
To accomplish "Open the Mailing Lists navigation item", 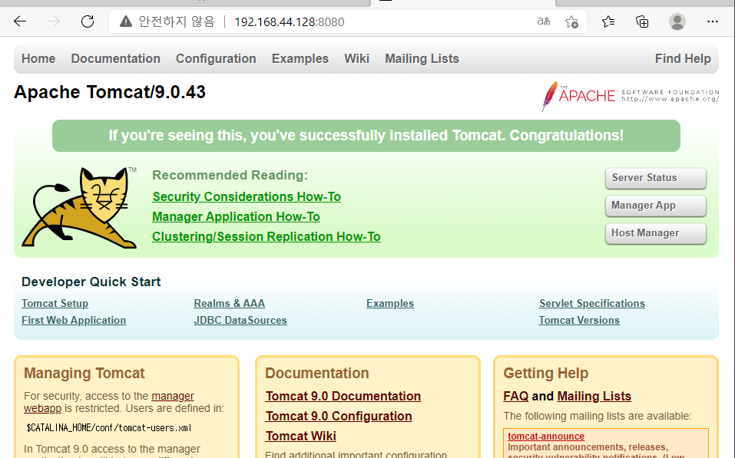I will 422,58.
